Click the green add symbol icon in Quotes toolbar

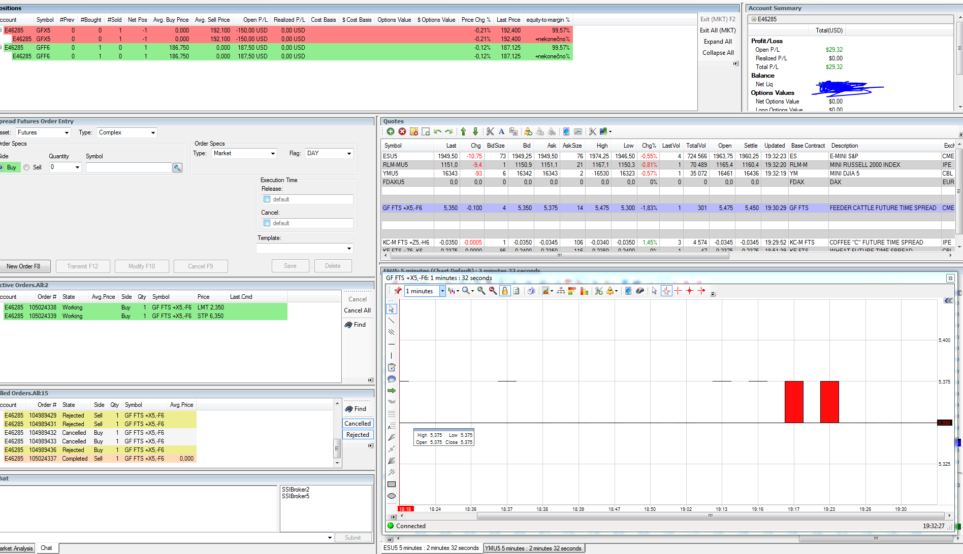coord(391,132)
